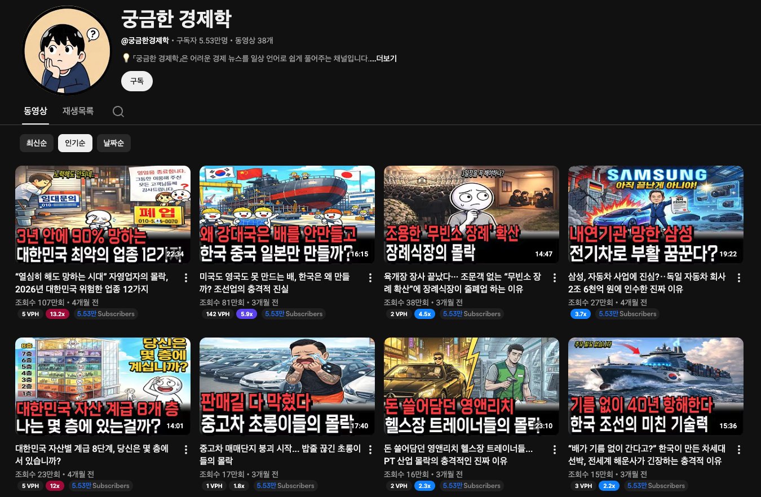The image size is (761, 497).
Task: Click the 22:34 duration badge
Action: 175,254
